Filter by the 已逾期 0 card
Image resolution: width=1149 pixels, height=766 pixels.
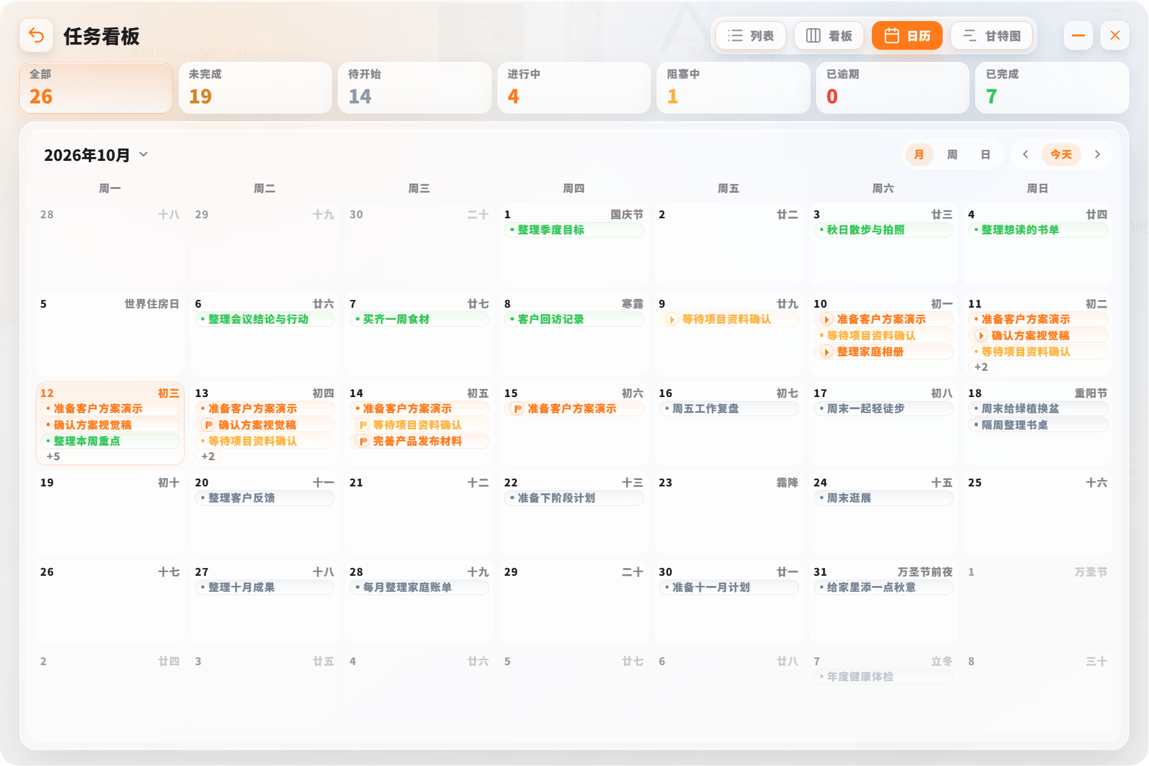click(893, 87)
